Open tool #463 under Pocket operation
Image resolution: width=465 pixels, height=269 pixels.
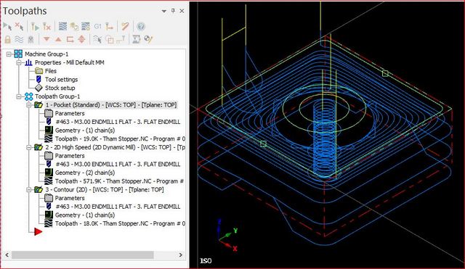coord(118,122)
